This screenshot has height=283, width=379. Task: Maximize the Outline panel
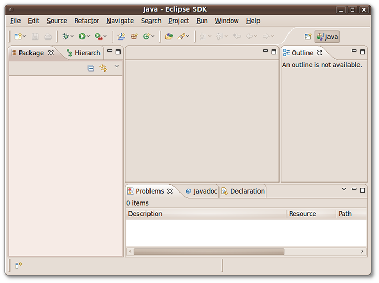[x=362, y=52]
